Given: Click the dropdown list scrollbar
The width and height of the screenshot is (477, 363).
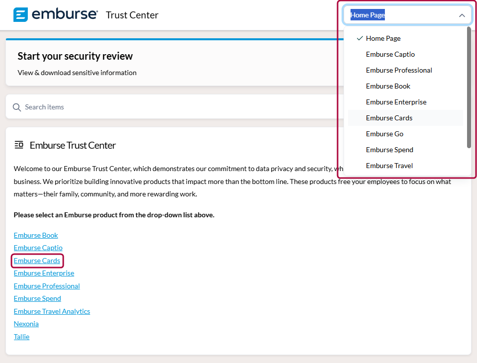Looking at the screenshot, I should [x=469, y=87].
